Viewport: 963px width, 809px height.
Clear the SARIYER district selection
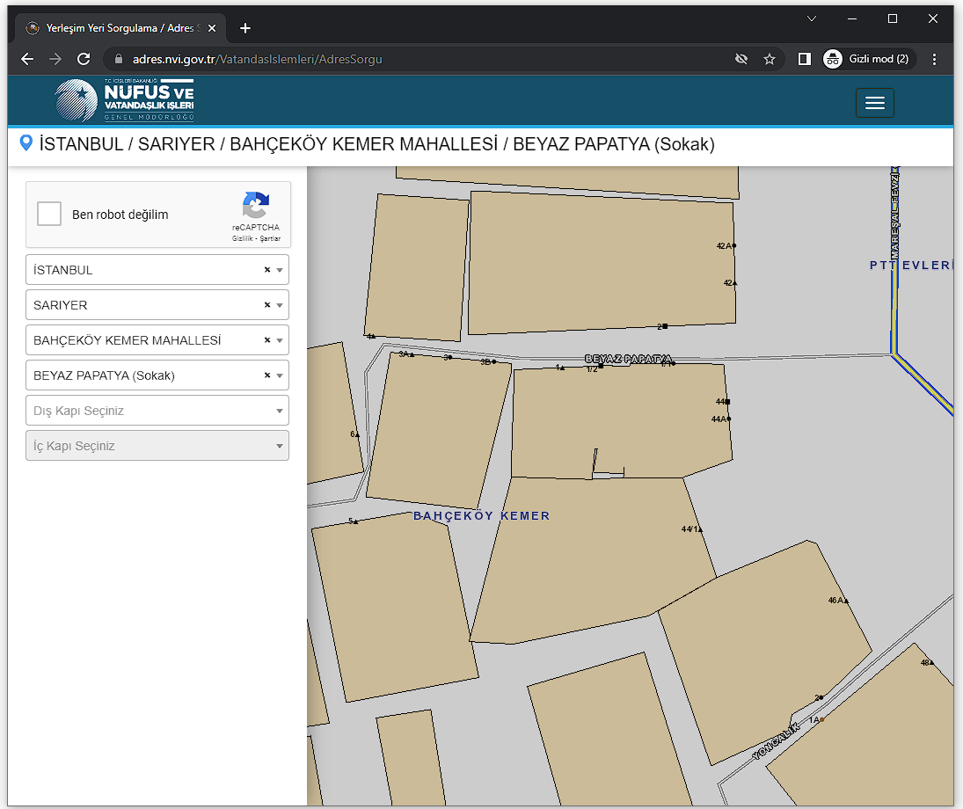pos(266,305)
